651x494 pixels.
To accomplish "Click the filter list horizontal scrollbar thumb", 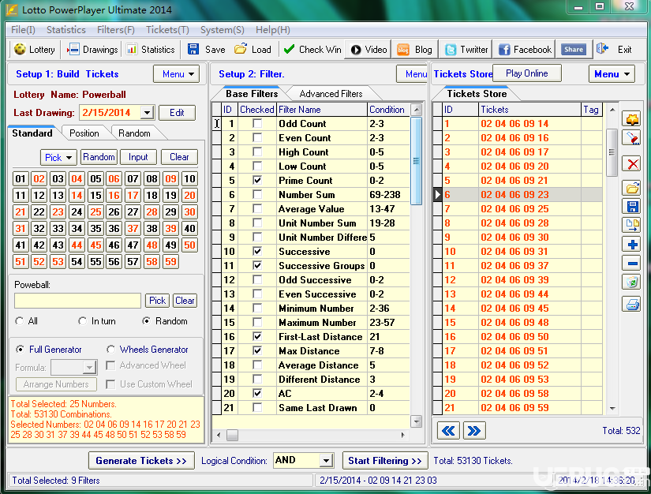I will pos(233,436).
